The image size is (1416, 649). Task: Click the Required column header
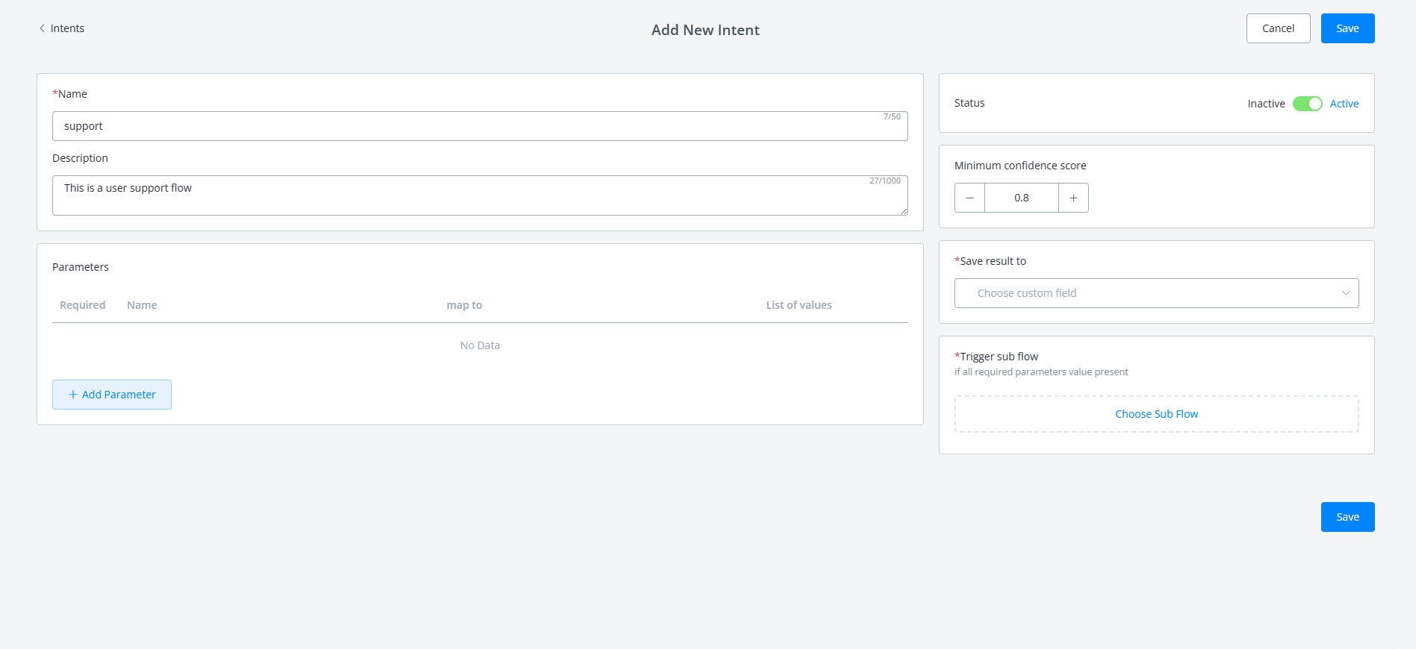82,305
